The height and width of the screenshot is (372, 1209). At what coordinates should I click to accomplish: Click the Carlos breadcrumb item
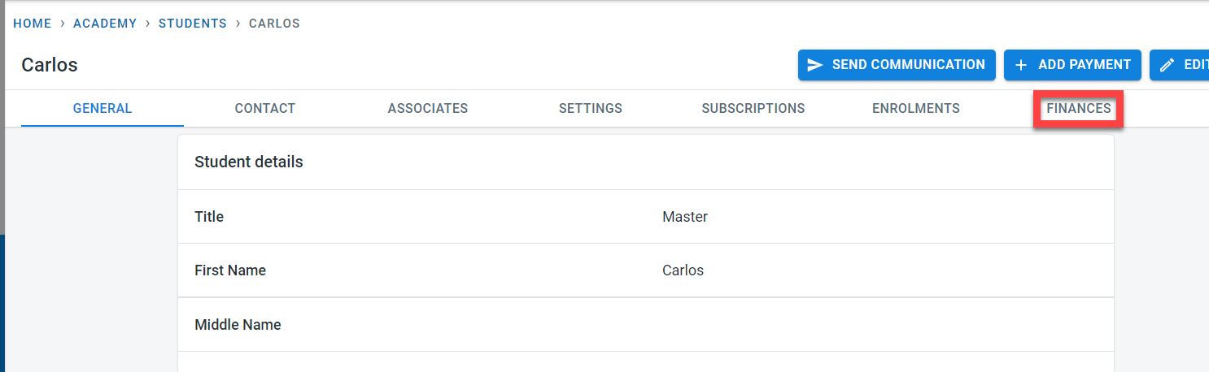[x=274, y=24]
